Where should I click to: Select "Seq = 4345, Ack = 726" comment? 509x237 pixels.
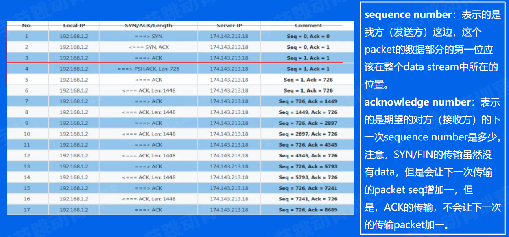coord(308,155)
